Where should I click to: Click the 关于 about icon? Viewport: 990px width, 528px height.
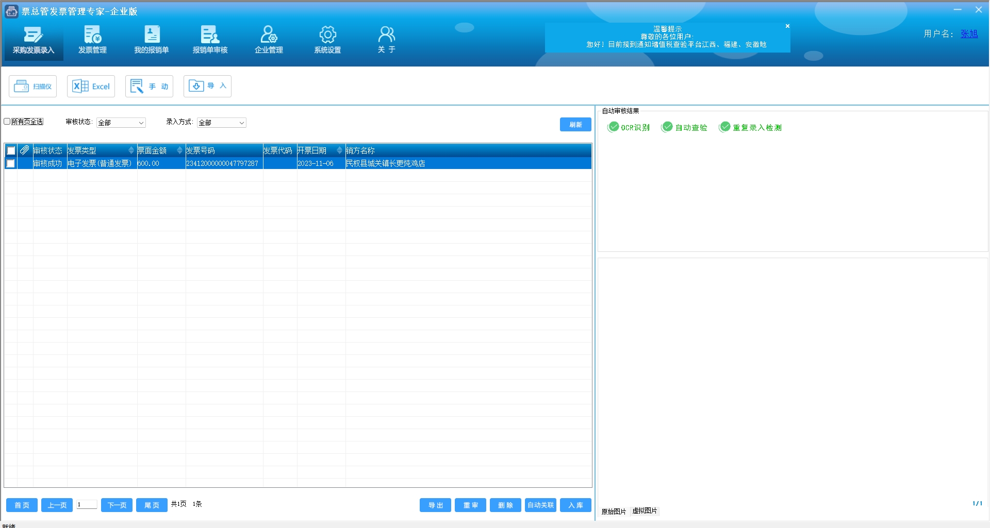386,40
